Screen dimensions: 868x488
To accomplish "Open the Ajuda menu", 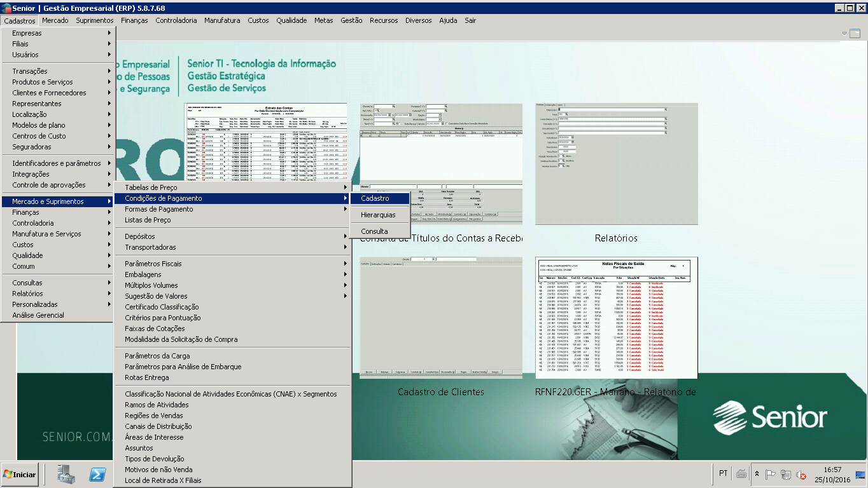I will pyautogui.click(x=448, y=20).
